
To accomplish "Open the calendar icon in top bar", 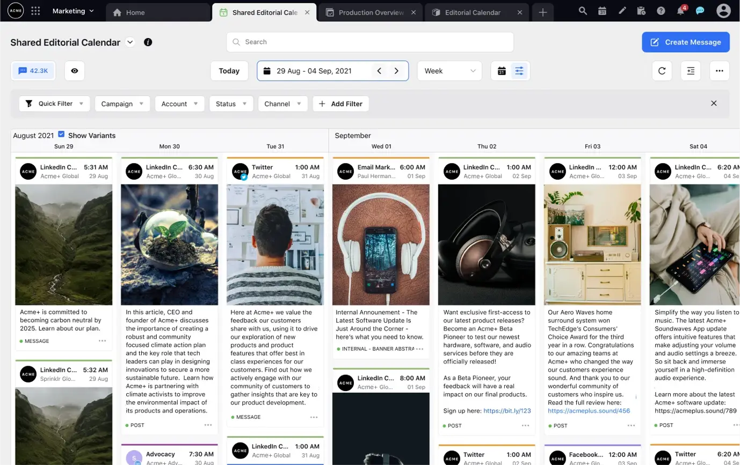I will pyautogui.click(x=602, y=11).
